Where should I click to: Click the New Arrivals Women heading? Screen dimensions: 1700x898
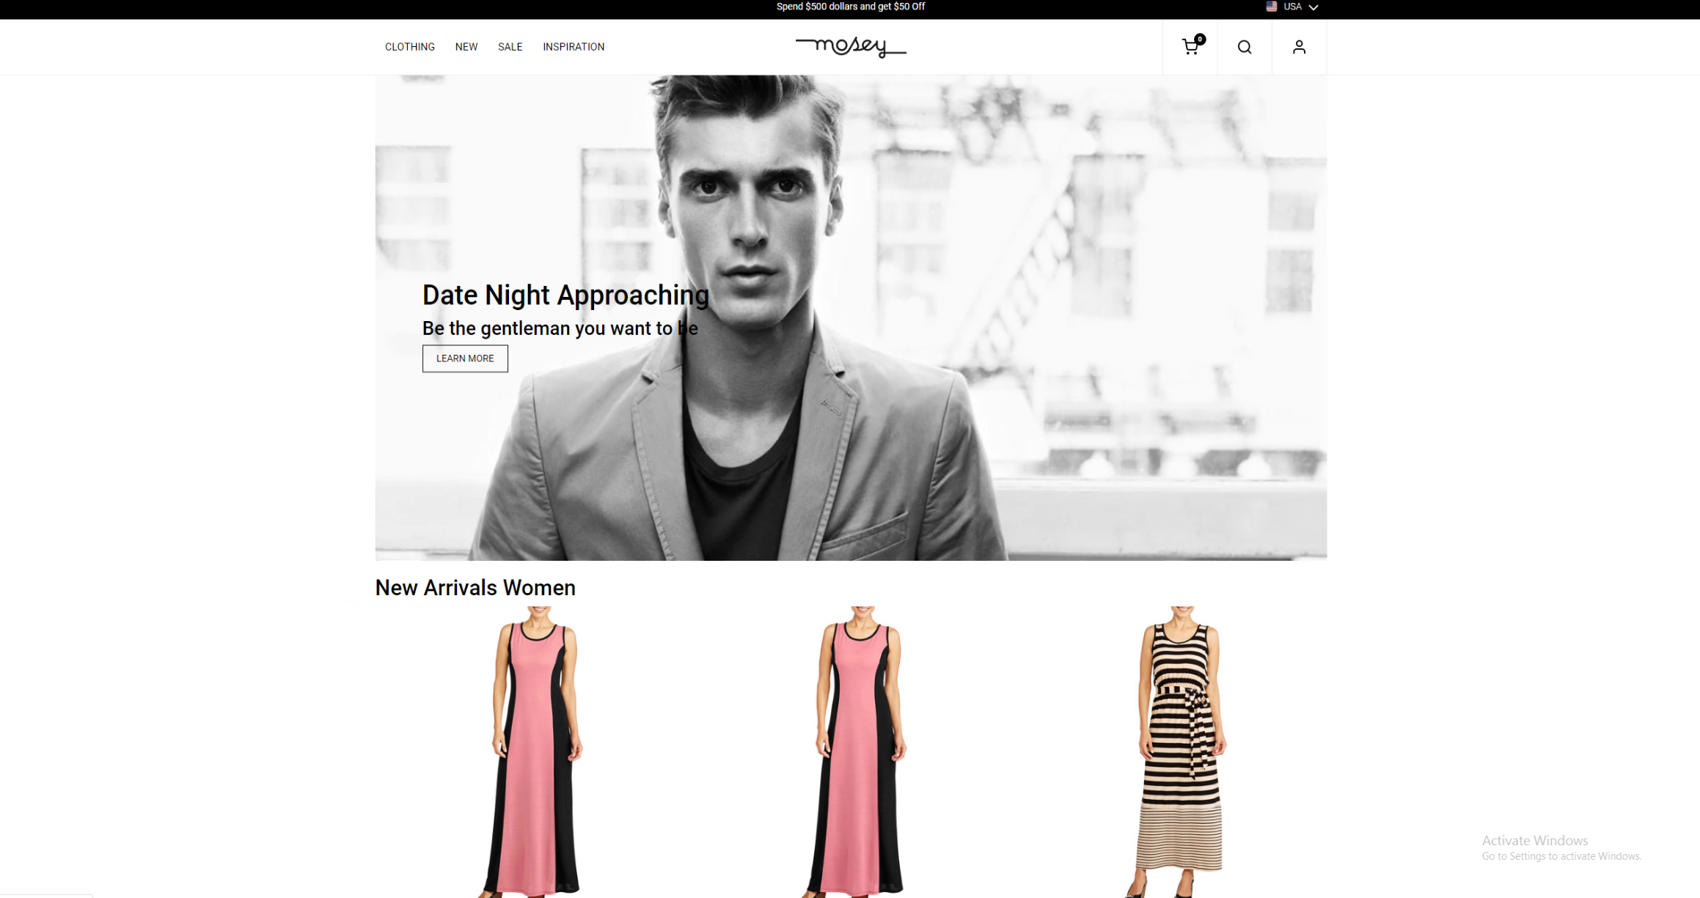coord(475,588)
